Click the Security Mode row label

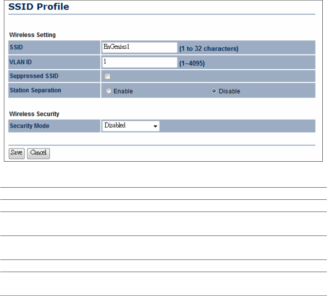[x=30, y=126]
